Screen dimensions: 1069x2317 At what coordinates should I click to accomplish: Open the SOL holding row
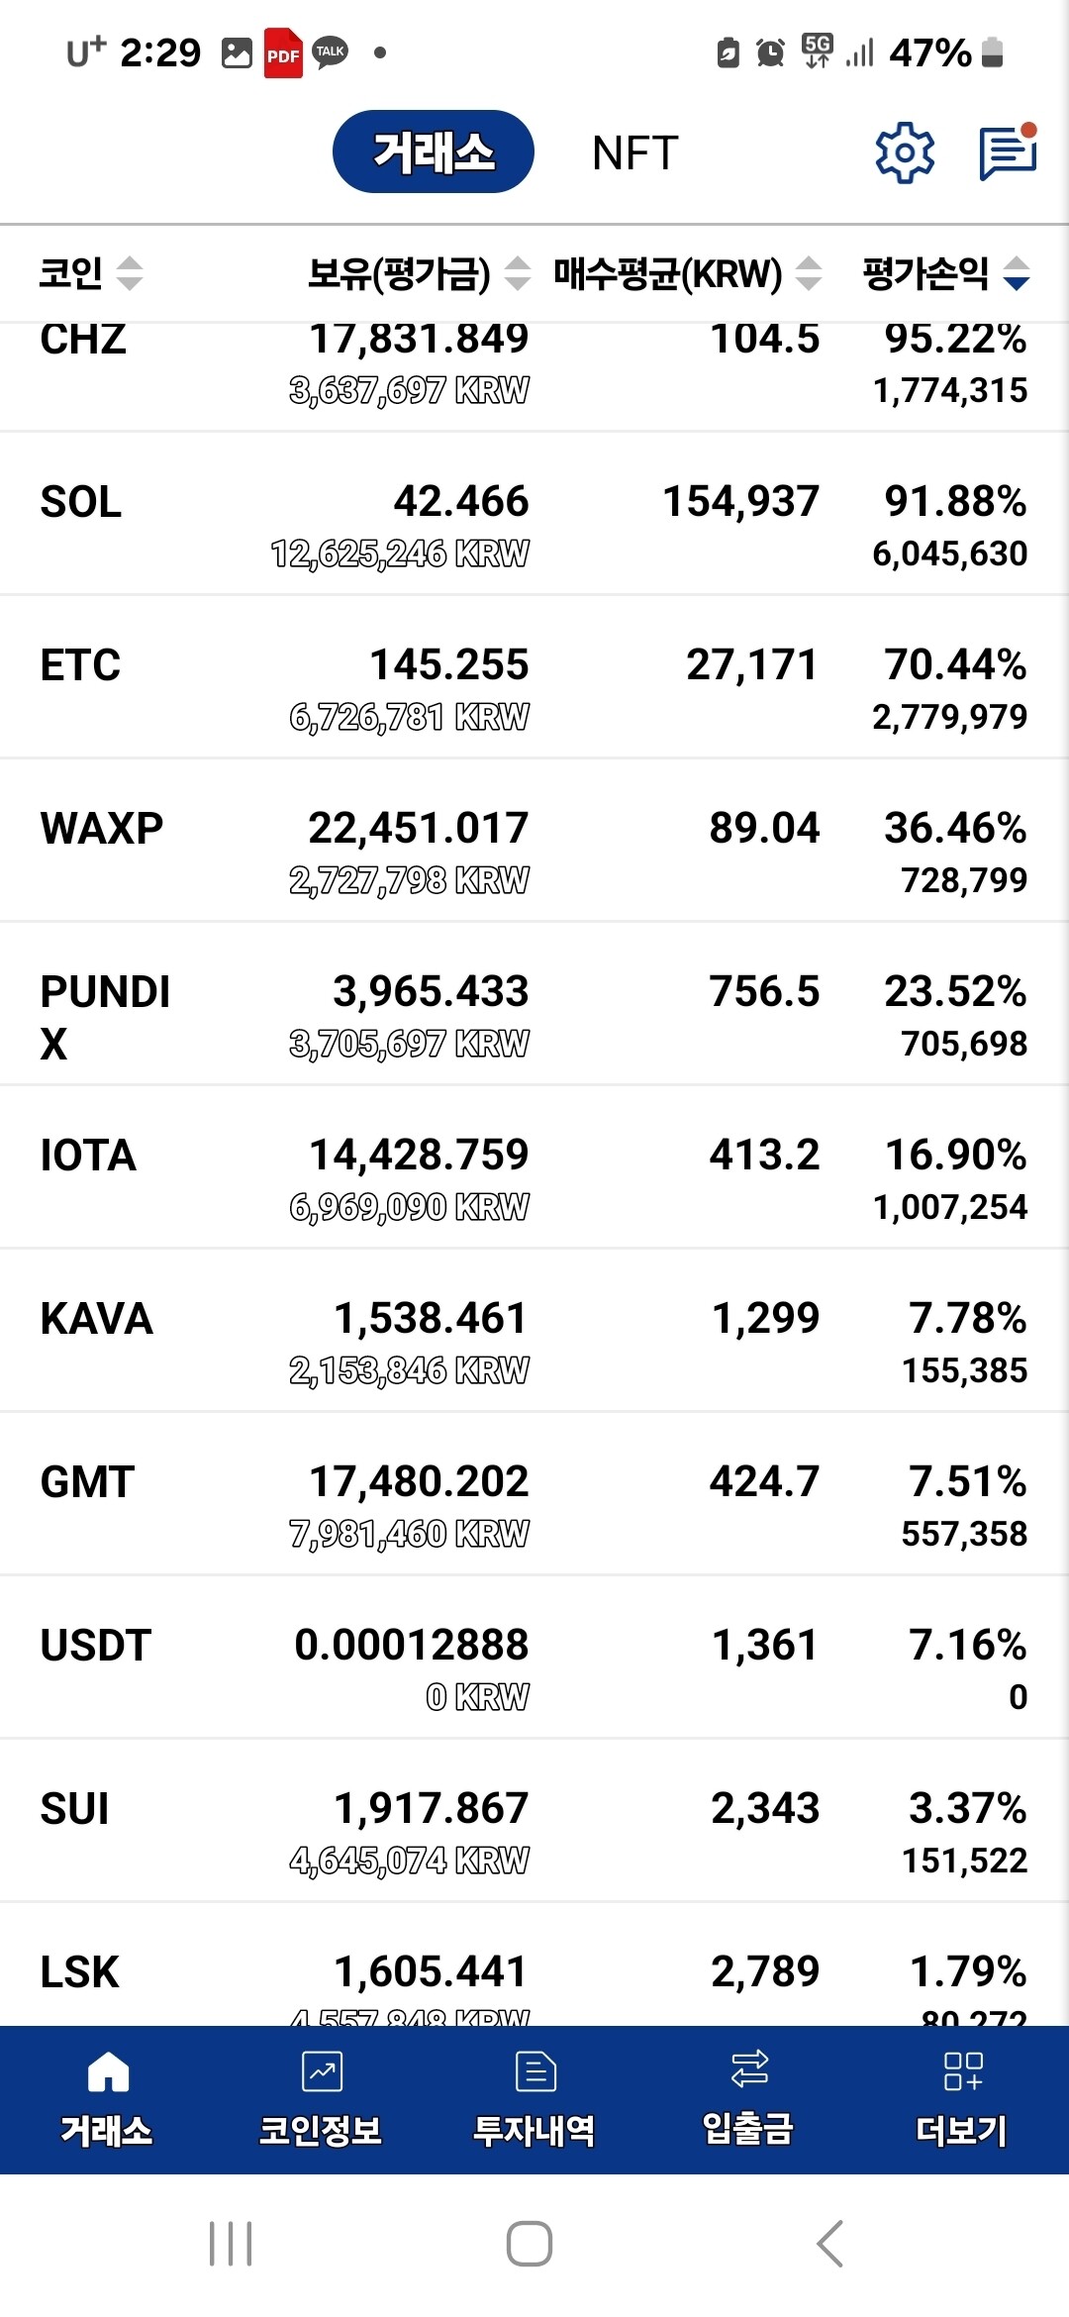tap(534, 525)
